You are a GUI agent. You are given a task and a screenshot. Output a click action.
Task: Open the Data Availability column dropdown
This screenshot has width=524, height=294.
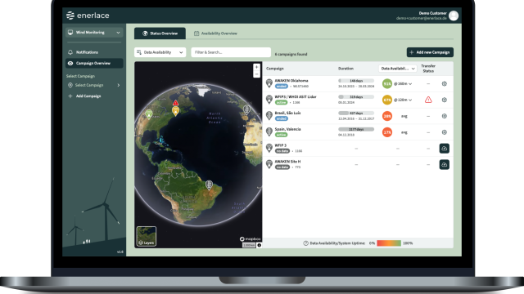pyautogui.click(x=398, y=69)
